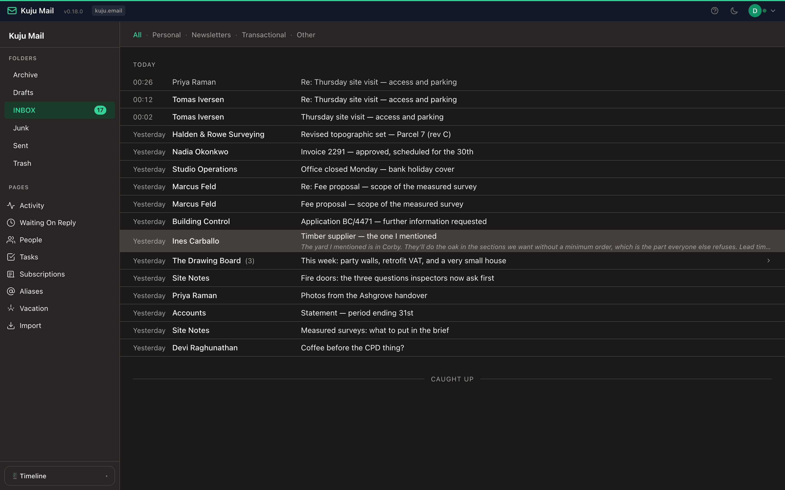The height and width of the screenshot is (490, 785).
Task: Open Priya Raman's Ashgrove handover photos email
Action: (x=452, y=296)
